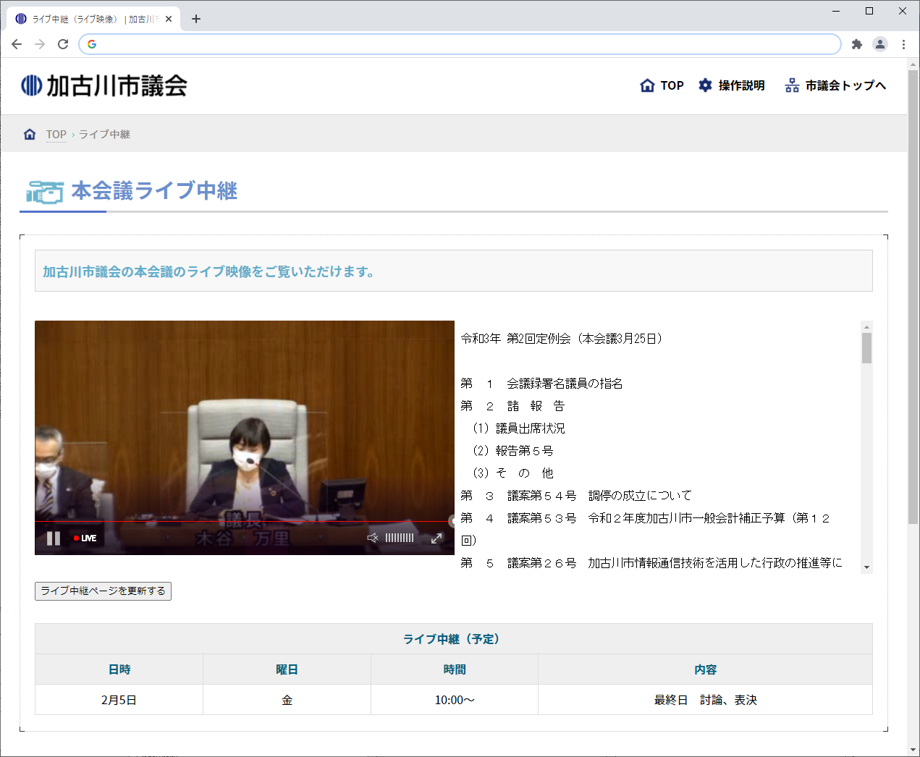This screenshot has width=920, height=757.
Task: Click the 日時 column header
Action: click(119, 669)
